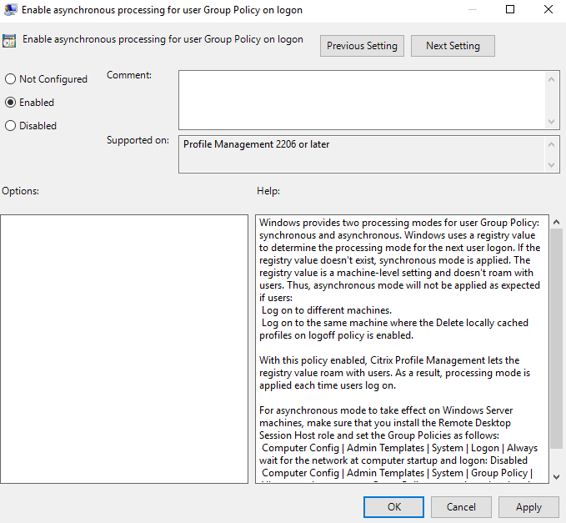Click the Comment box scroll-down arrow
566x523 pixels.
[553, 122]
